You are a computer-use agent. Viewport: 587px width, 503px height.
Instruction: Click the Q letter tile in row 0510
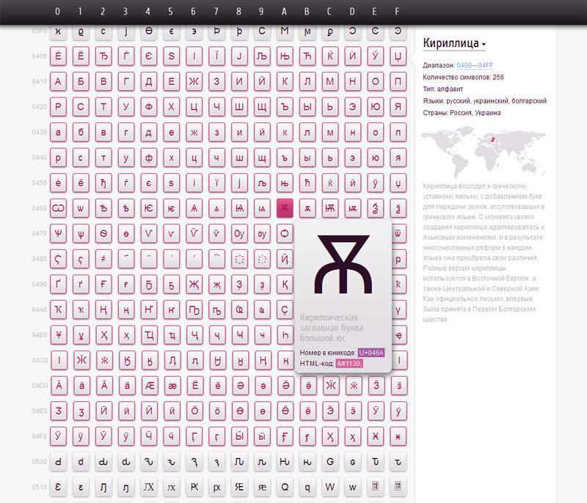pyautogui.click(x=284, y=487)
